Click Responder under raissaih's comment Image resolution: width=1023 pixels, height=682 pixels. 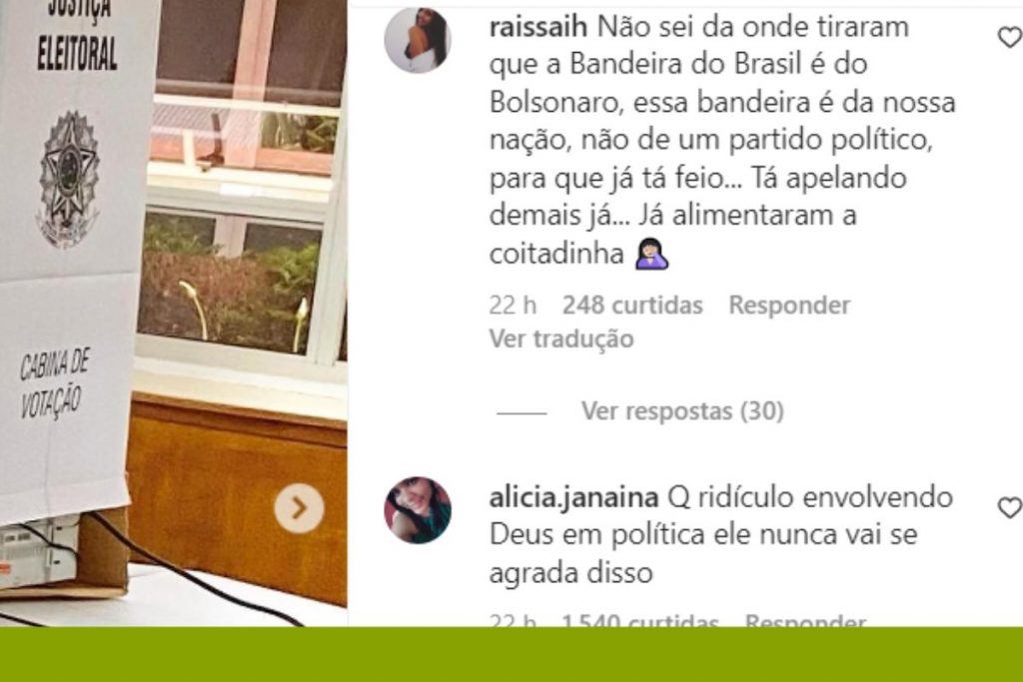pyautogui.click(x=789, y=306)
